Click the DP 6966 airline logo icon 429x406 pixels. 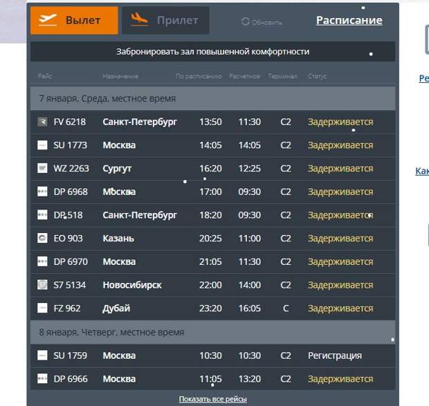(42, 379)
